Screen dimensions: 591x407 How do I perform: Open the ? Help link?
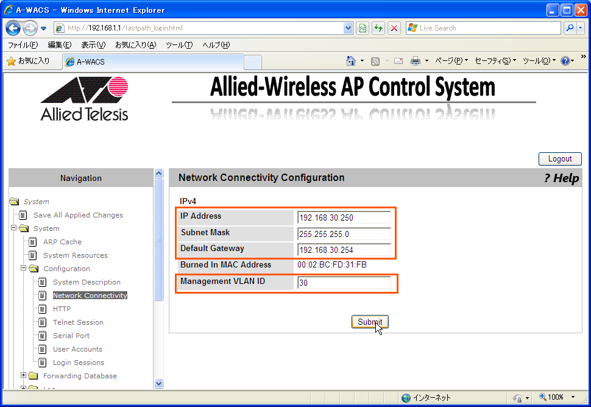click(561, 178)
